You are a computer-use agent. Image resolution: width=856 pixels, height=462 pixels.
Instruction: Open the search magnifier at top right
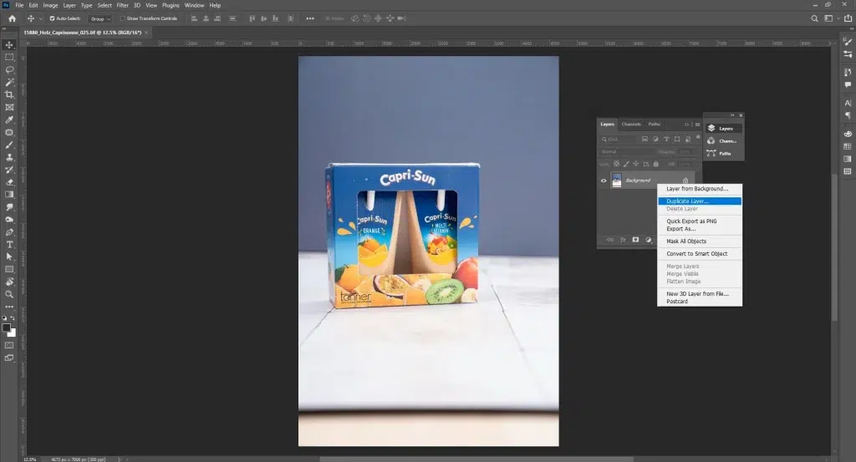(x=814, y=18)
